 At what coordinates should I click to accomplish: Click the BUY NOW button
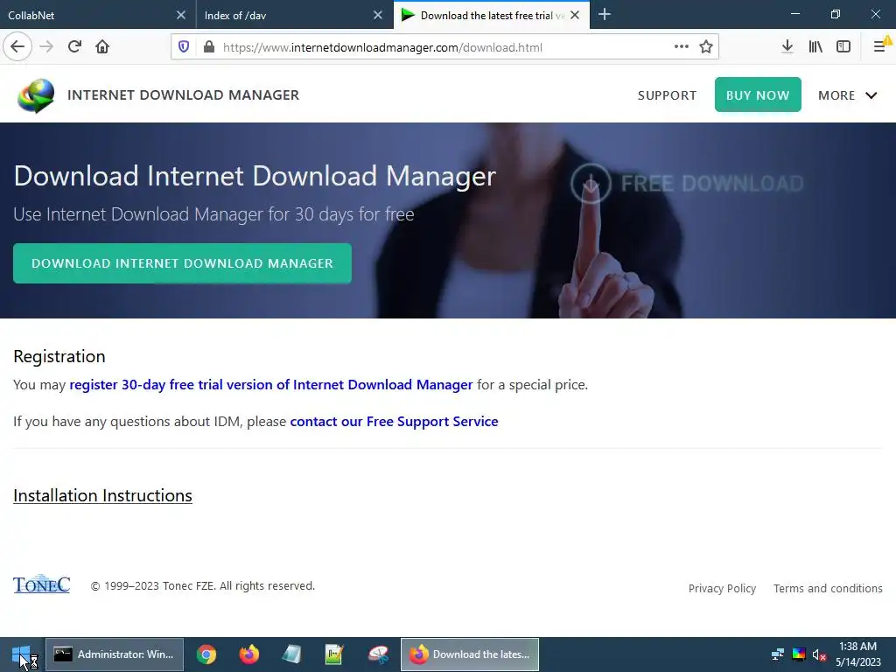tap(758, 94)
